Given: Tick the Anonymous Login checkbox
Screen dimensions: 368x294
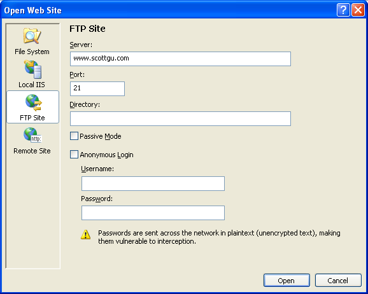Looking at the screenshot, I should [x=74, y=155].
